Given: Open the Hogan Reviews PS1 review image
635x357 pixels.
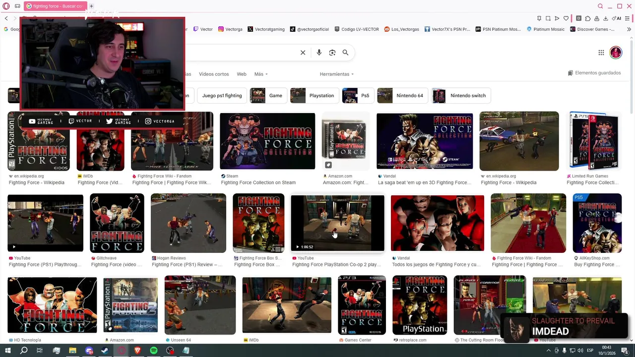Looking at the screenshot, I should point(189,223).
